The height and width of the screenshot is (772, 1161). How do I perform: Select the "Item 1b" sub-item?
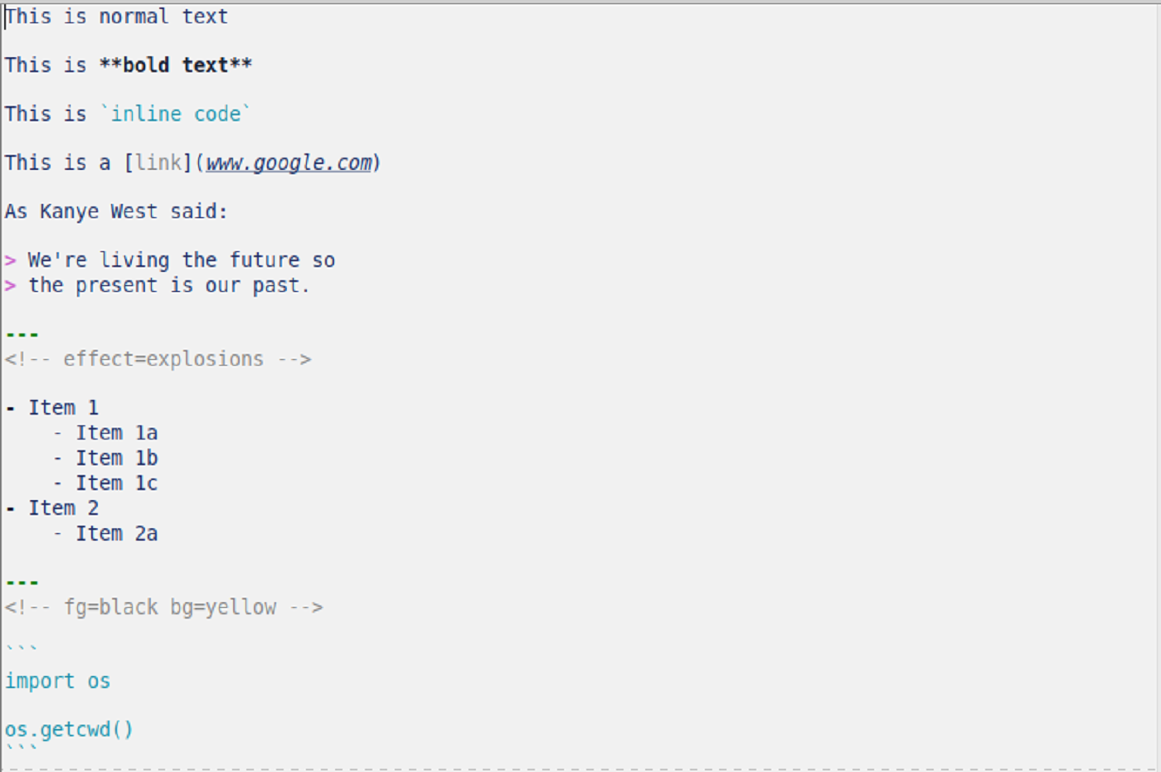(116, 458)
